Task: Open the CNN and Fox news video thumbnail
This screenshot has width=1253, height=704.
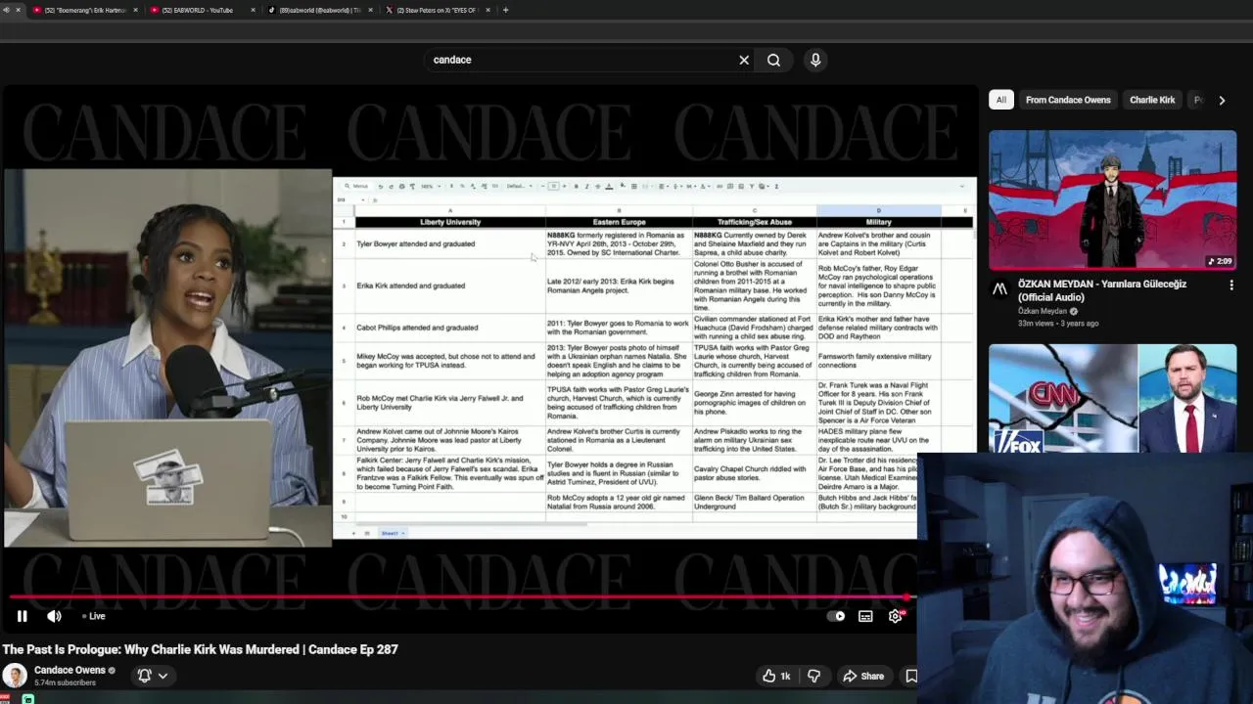Action: pos(1112,398)
